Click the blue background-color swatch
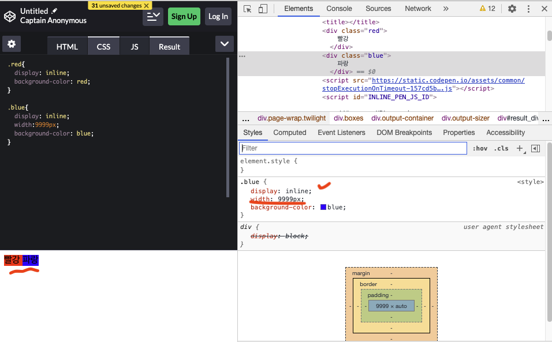552x342 pixels. tap(323, 207)
